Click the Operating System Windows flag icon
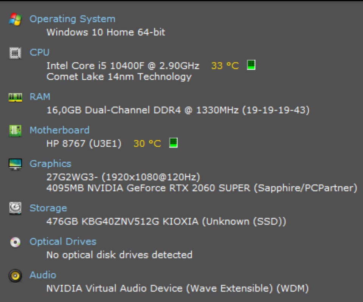Viewport: 363px width, 302px height. tap(15, 19)
